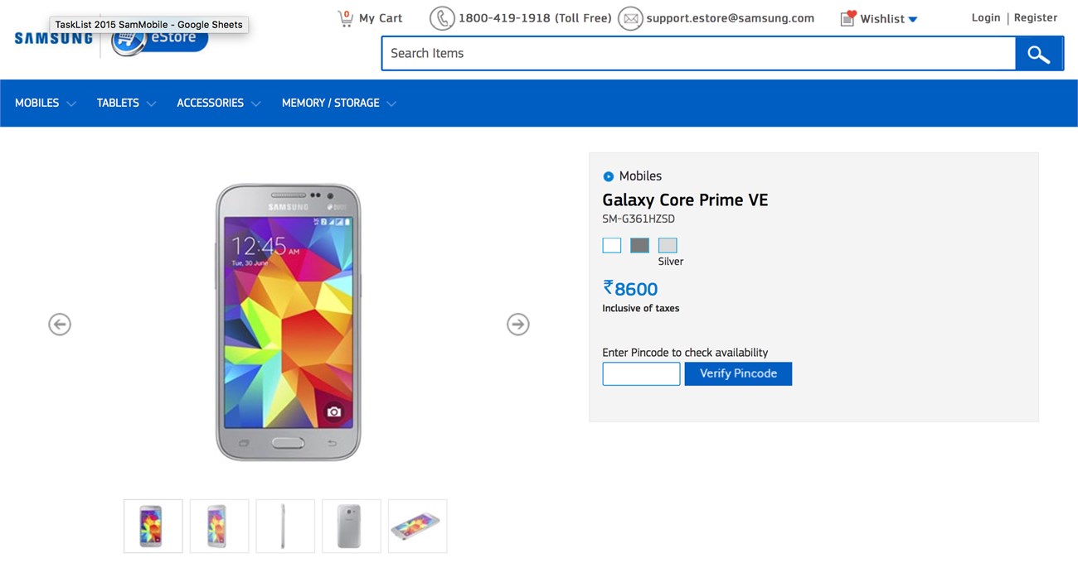The height and width of the screenshot is (563, 1078).
Task: Click the search magnifier icon
Action: (1038, 53)
